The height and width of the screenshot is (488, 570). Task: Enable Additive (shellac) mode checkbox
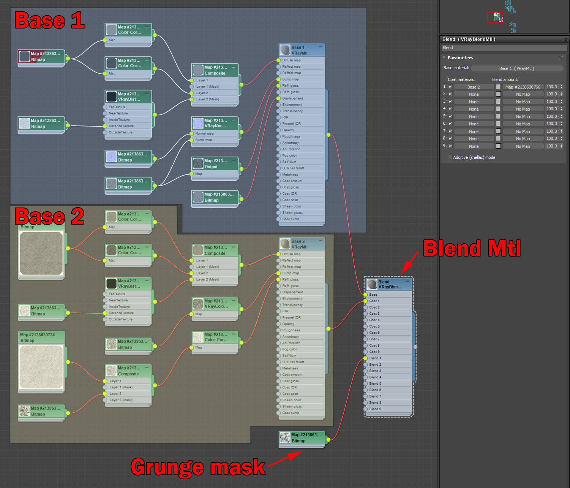(450, 157)
